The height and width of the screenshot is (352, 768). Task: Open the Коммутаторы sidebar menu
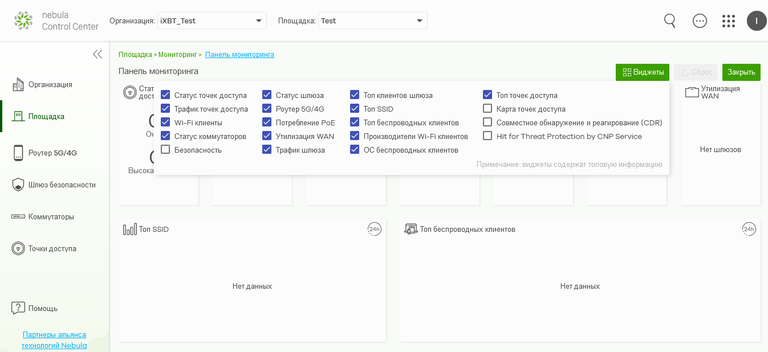point(50,217)
